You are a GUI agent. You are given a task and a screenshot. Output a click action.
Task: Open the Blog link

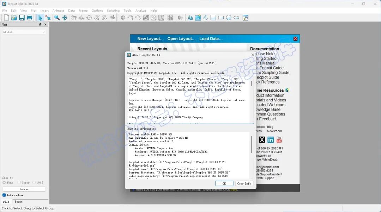click(x=270, y=127)
